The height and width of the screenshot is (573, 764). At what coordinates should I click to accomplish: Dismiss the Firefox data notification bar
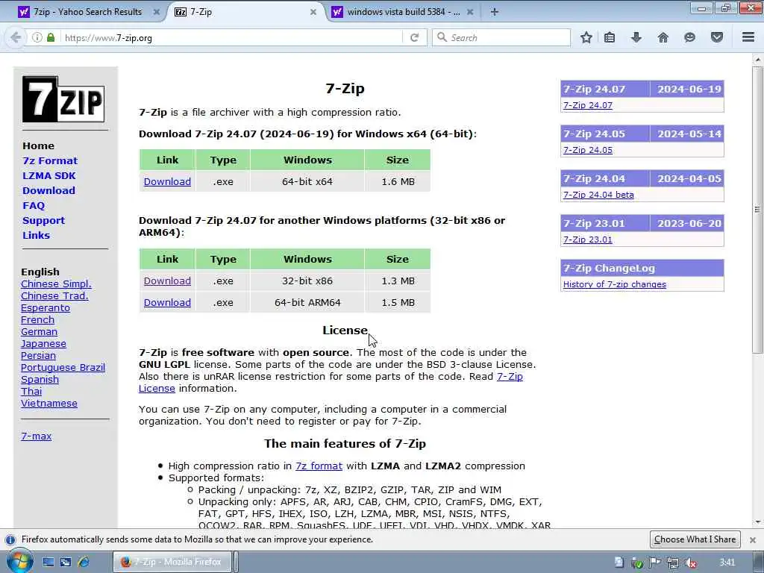pyautogui.click(x=753, y=540)
